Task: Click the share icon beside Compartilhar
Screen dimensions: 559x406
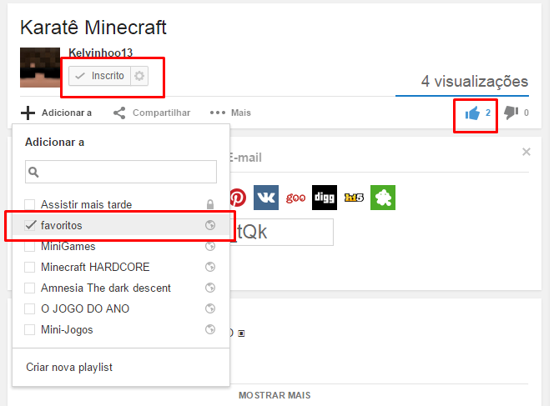Action: point(119,113)
